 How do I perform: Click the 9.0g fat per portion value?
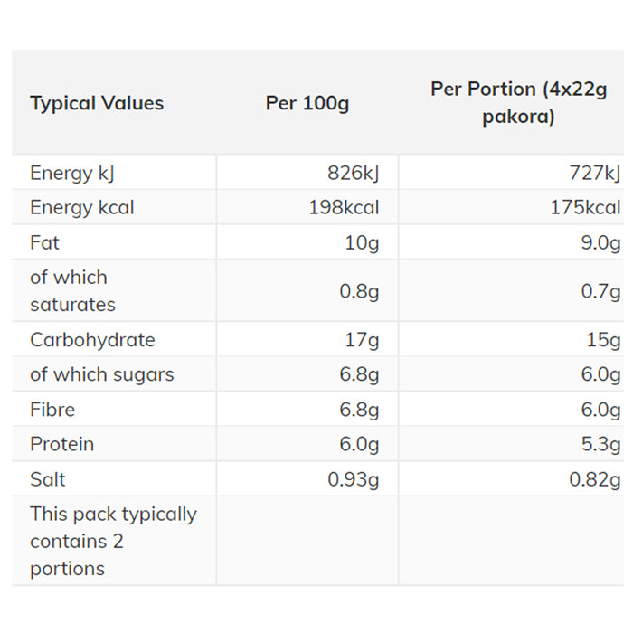tap(600, 242)
